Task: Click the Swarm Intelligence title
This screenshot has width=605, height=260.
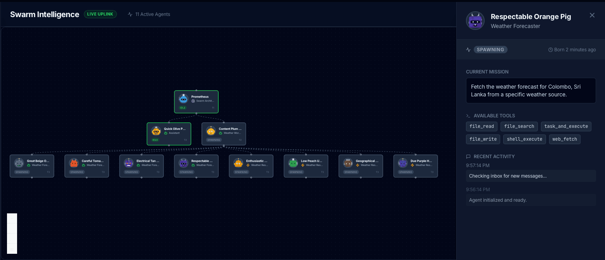Action: pyautogui.click(x=45, y=14)
